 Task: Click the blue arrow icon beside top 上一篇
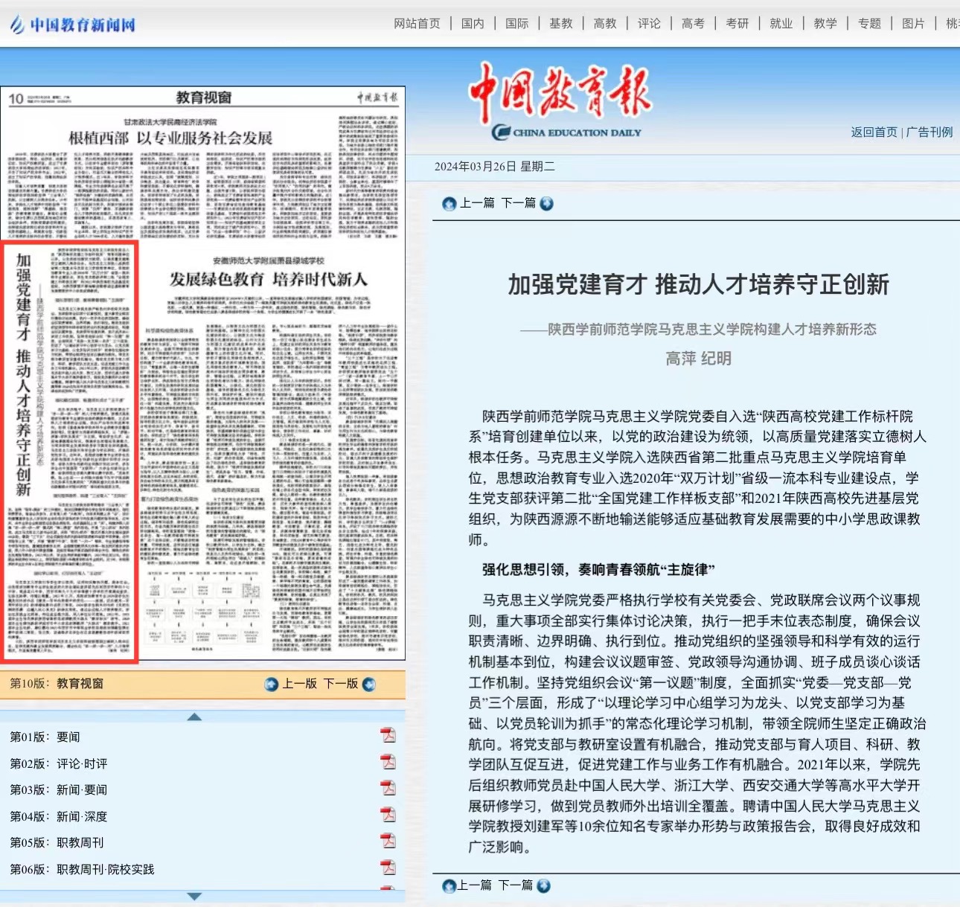point(449,204)
